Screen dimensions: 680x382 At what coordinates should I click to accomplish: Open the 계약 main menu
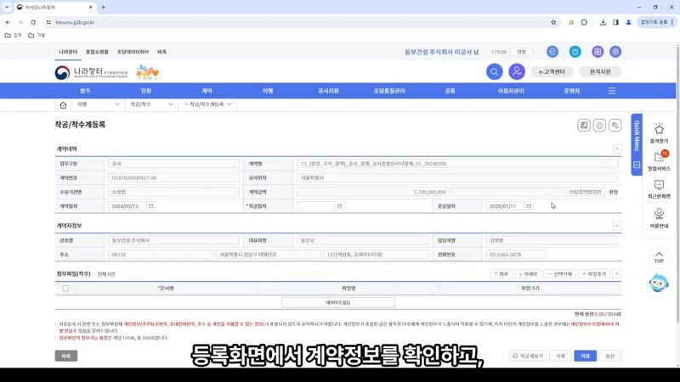[x=207, y=91]
